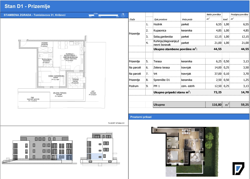
Task: Click the Ukupno total 116,80 cell
Action: [214, 105]
